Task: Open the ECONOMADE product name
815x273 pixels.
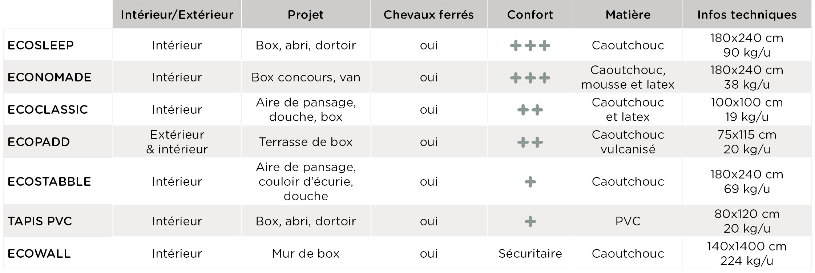Action: tap(49, 77)
